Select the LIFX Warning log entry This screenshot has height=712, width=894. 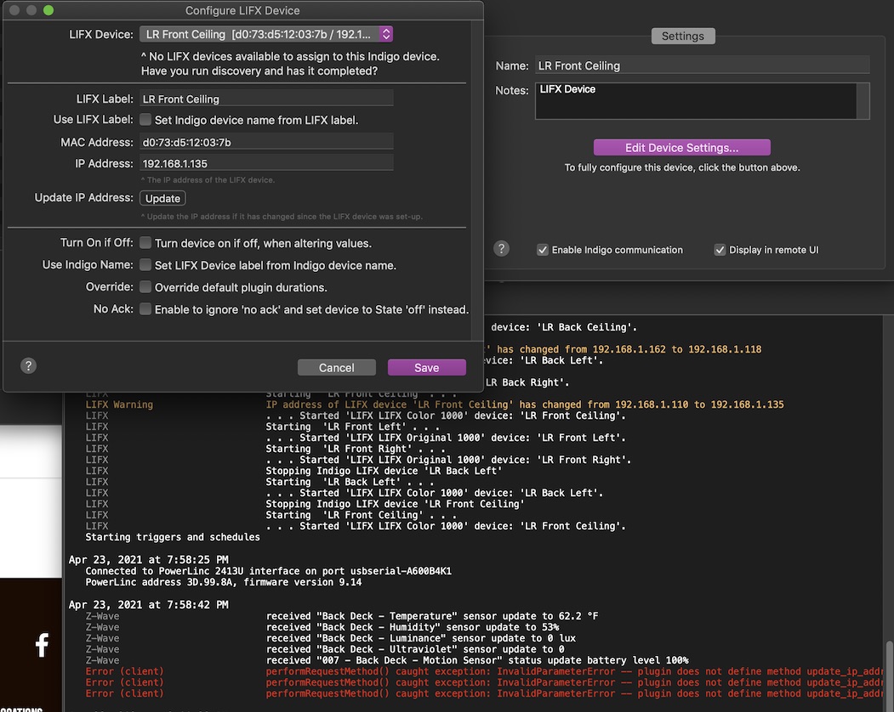click(x=435, y=404)
